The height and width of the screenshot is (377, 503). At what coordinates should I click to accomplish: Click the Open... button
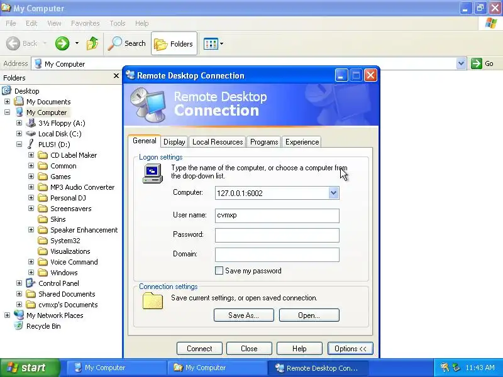point(309,315)
